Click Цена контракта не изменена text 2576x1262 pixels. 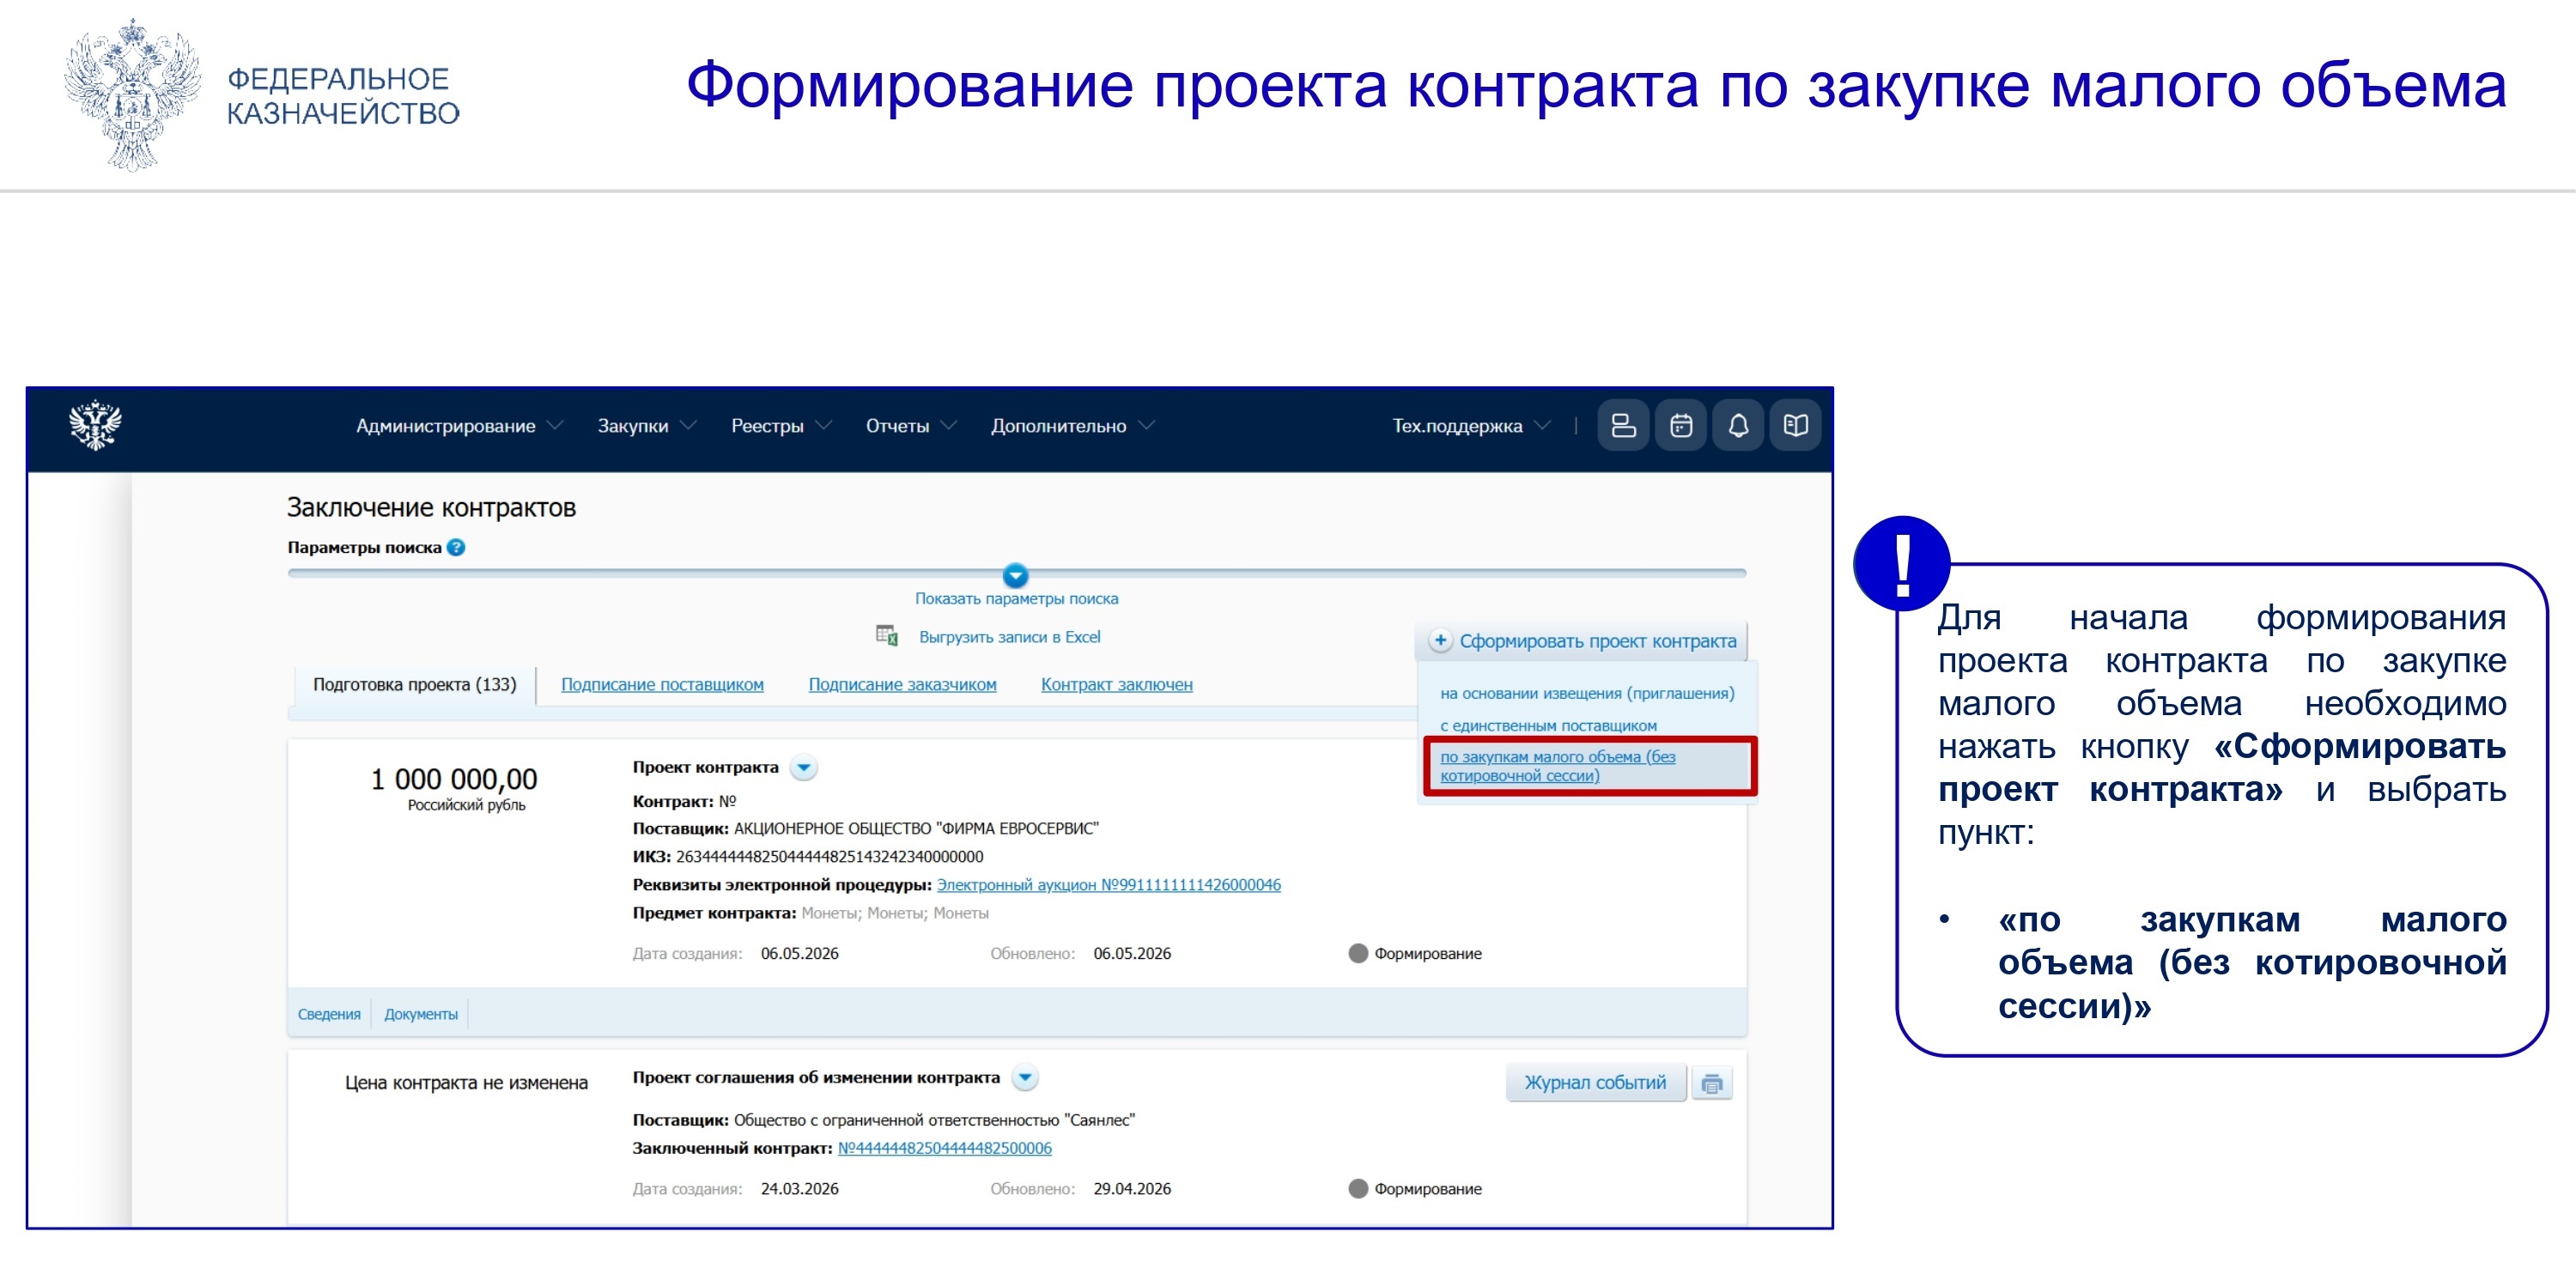click(466, 1083)
